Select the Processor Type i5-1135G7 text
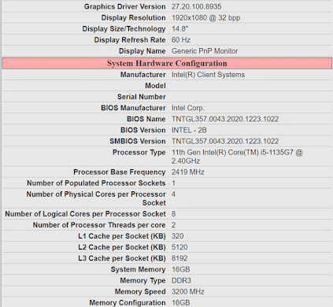Screen dimensions: 333x307 pos(277,153)
